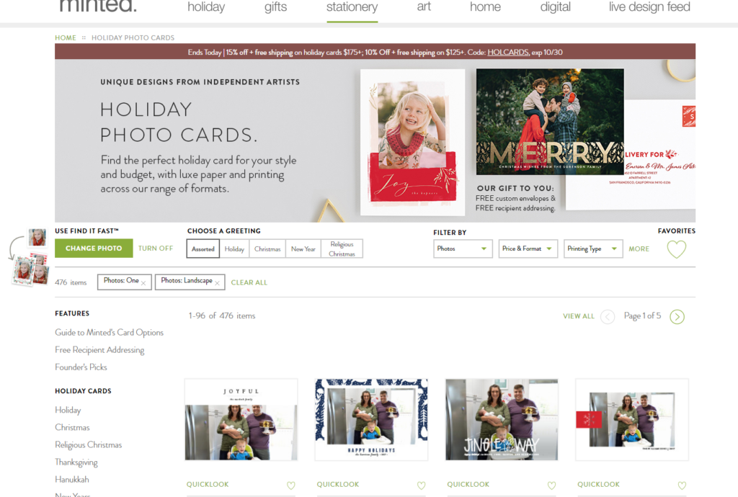Open the Favorites heart icon
Image resolution: width=738 pixels, height=497 pixels.
[x=676, y=249]
